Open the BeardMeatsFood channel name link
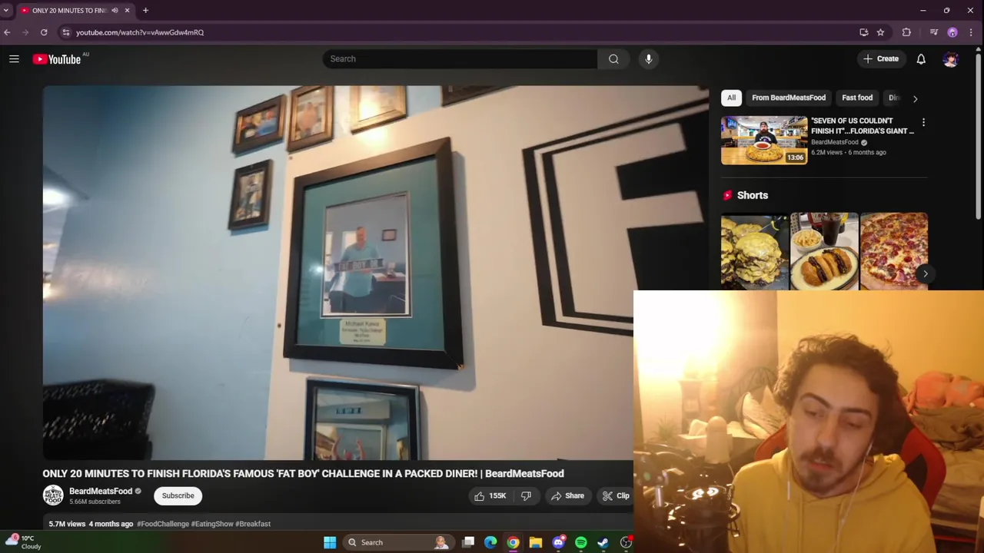Image resolution: width=984 pixels, height=553 pixels. point(101,492)
